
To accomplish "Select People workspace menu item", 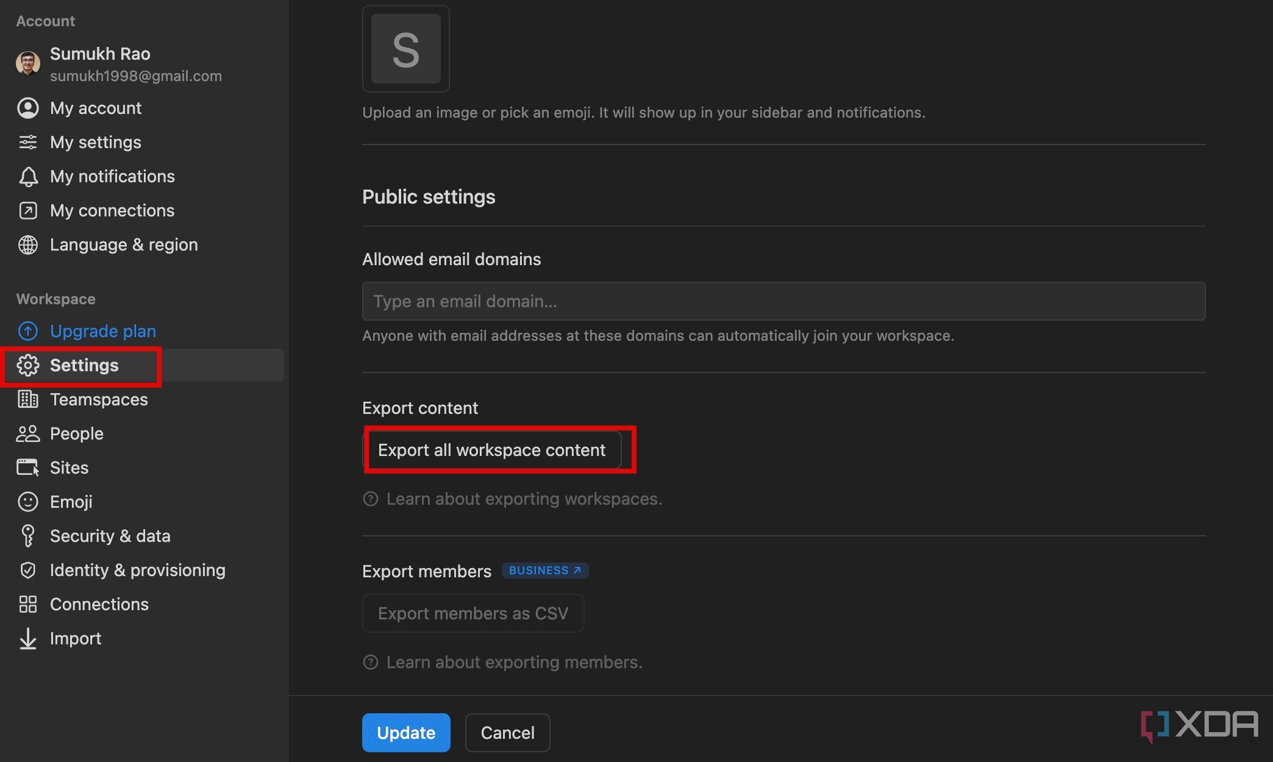I will (76, 433).
